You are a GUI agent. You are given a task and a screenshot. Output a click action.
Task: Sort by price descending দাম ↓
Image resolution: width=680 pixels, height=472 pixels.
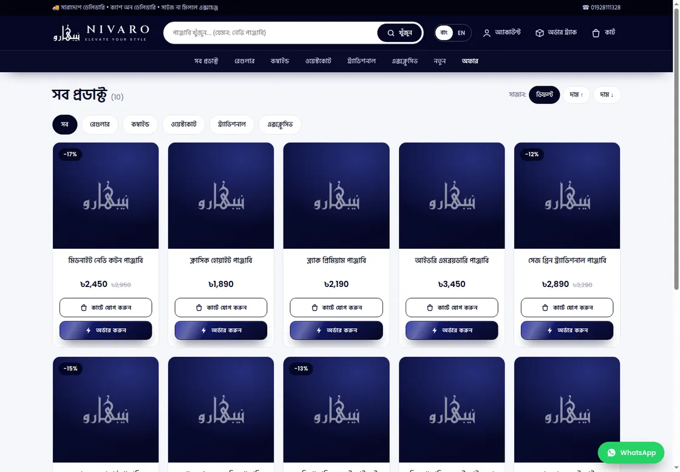click(607, 95)
